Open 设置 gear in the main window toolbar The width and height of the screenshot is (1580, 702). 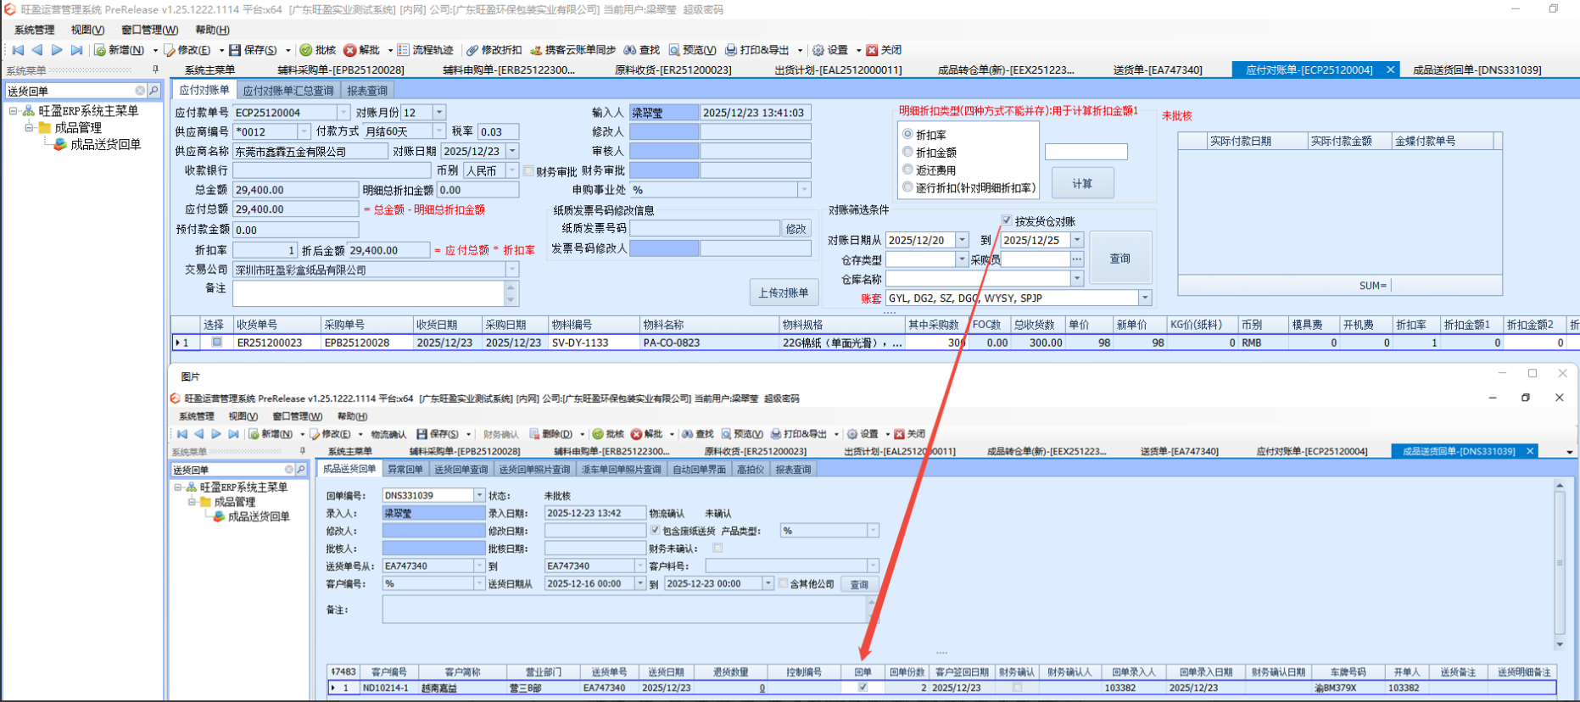(x=830, y=50)
